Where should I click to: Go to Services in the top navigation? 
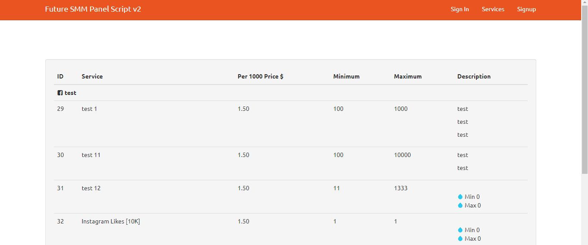(x=493, y=9)
